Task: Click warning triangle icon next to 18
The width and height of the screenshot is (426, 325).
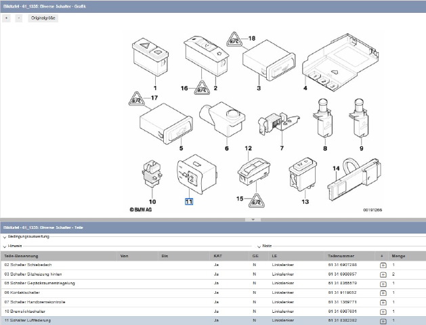Action: coord(234,40)
